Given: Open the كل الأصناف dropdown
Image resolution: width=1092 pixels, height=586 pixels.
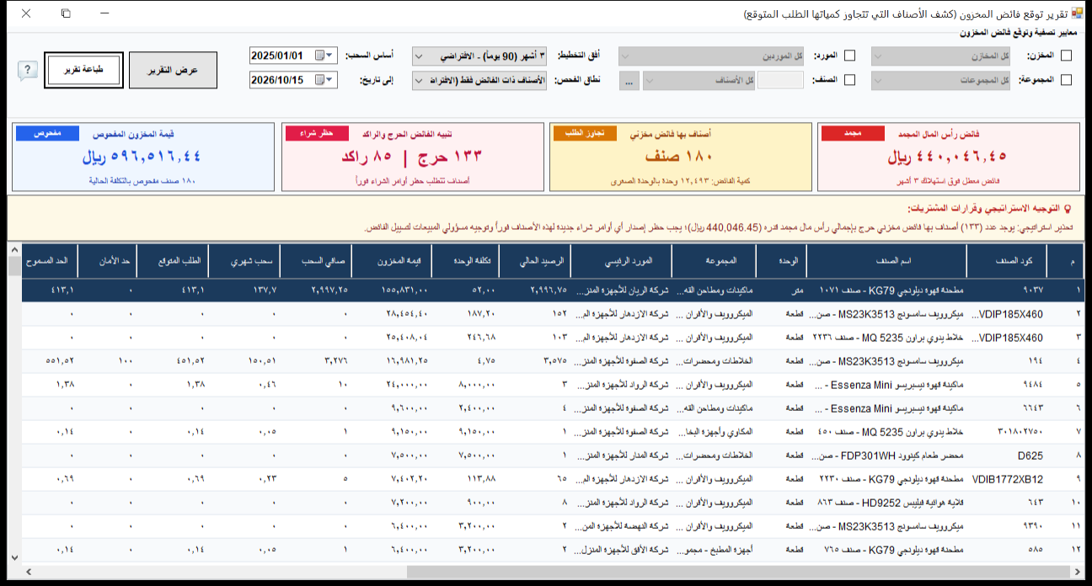Looking at the screenshot, I should pos(699,80).
